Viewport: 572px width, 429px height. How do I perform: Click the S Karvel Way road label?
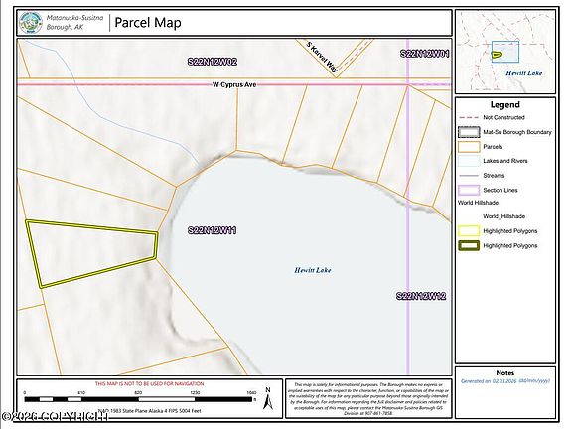322,57
